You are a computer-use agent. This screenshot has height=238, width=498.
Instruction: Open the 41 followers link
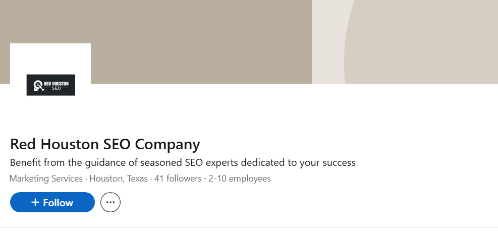click(x=178, y=178)
